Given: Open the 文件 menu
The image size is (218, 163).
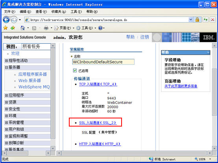Looking at the screenshot, I should pyautogui.click(x=9, y=12).
